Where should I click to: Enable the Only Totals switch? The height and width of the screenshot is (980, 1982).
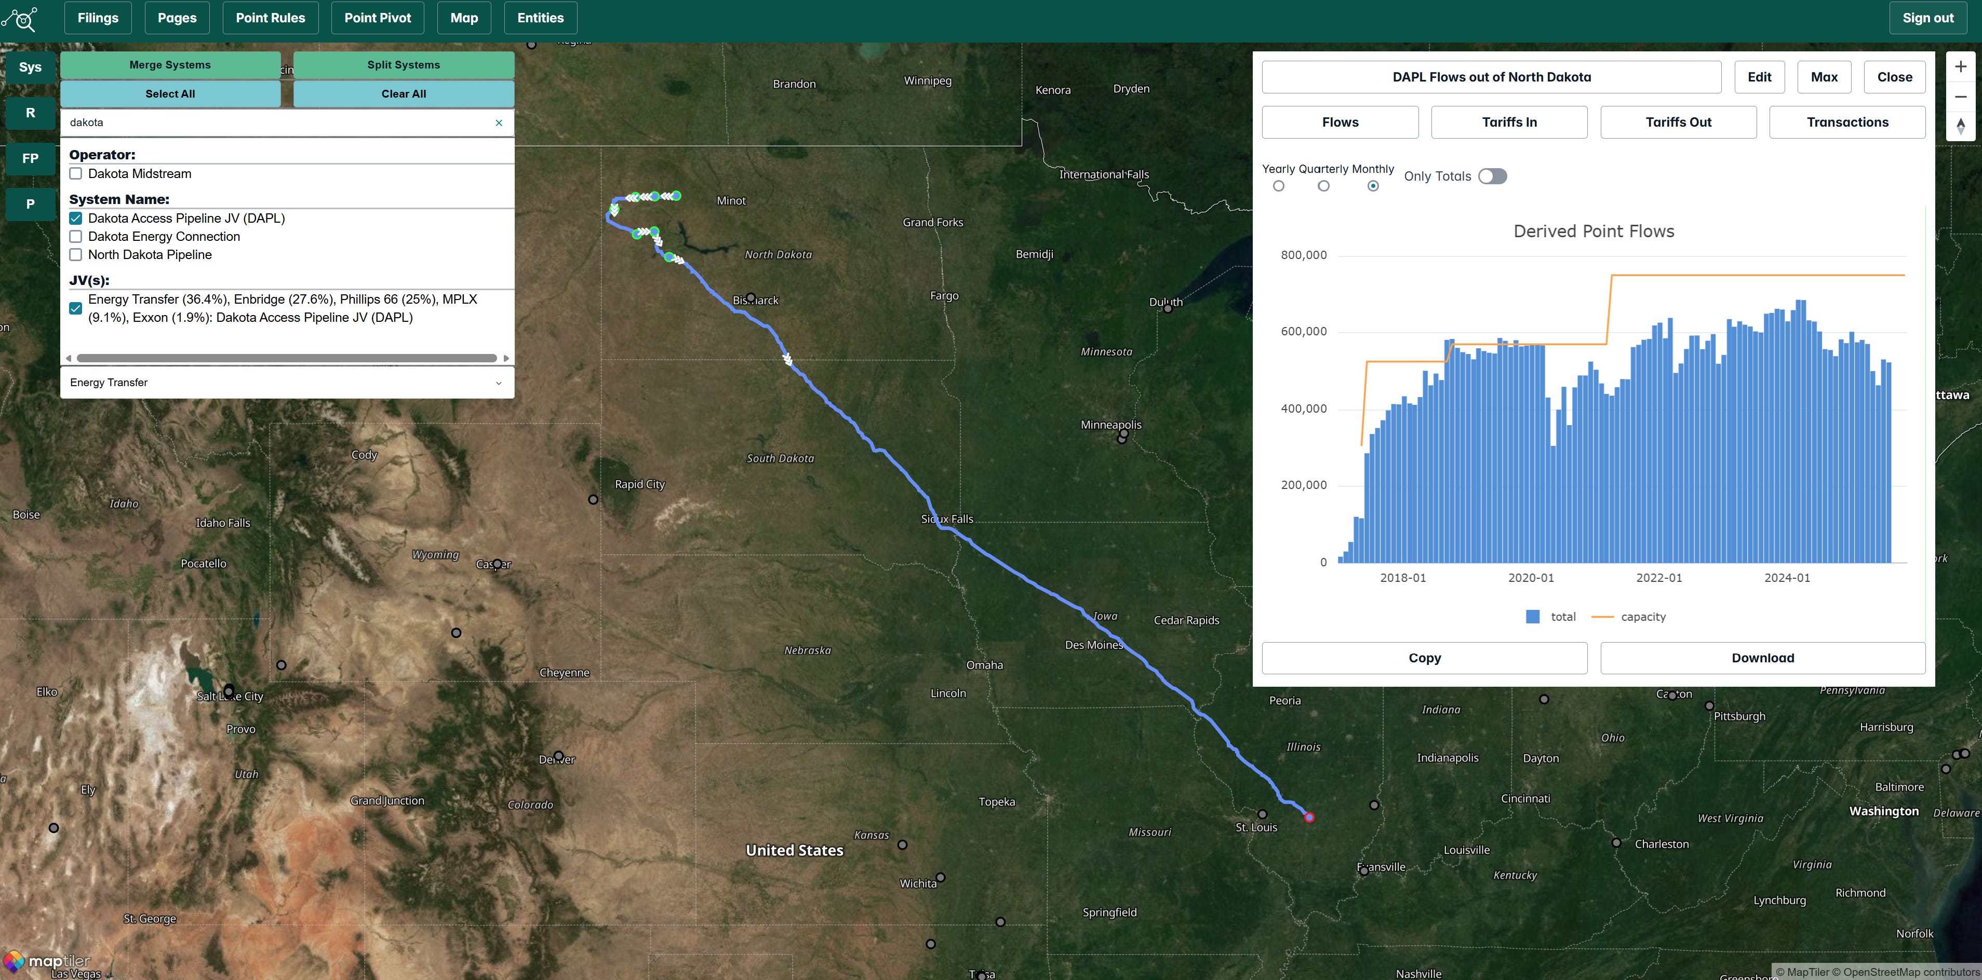(x=1492, y=176)
